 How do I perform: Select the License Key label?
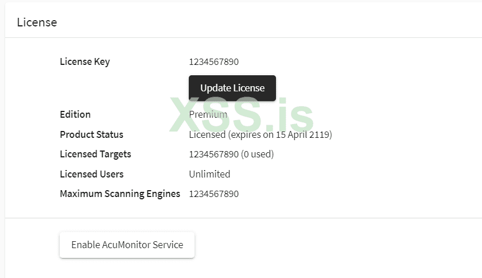pyautogui.click(x=84, y=62)
